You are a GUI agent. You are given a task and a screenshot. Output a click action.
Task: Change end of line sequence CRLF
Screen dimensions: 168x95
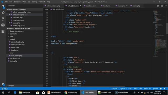click(136, 89)
